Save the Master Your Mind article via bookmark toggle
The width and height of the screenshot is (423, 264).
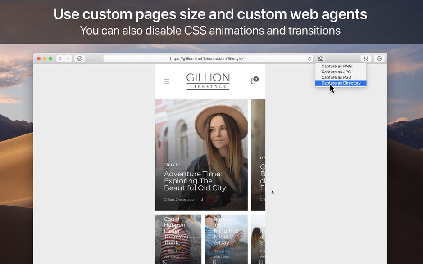[214, 261]
